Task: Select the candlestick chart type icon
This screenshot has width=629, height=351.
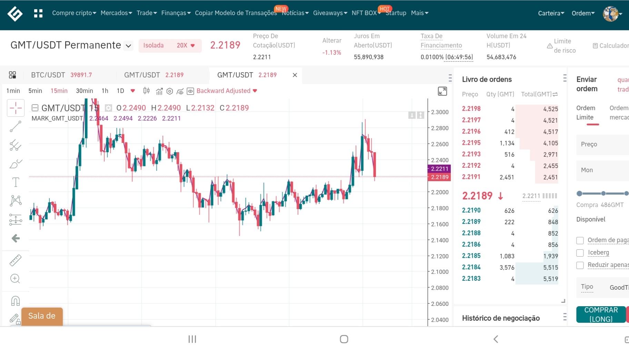Action: (x=146, y=91)
